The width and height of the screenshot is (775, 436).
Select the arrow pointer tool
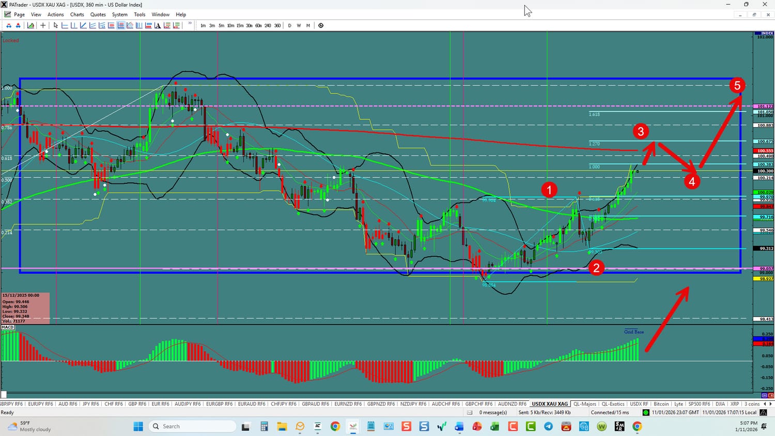[x=55, y=25]
